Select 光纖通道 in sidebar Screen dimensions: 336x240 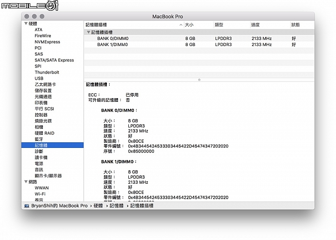tap(43, 97)
